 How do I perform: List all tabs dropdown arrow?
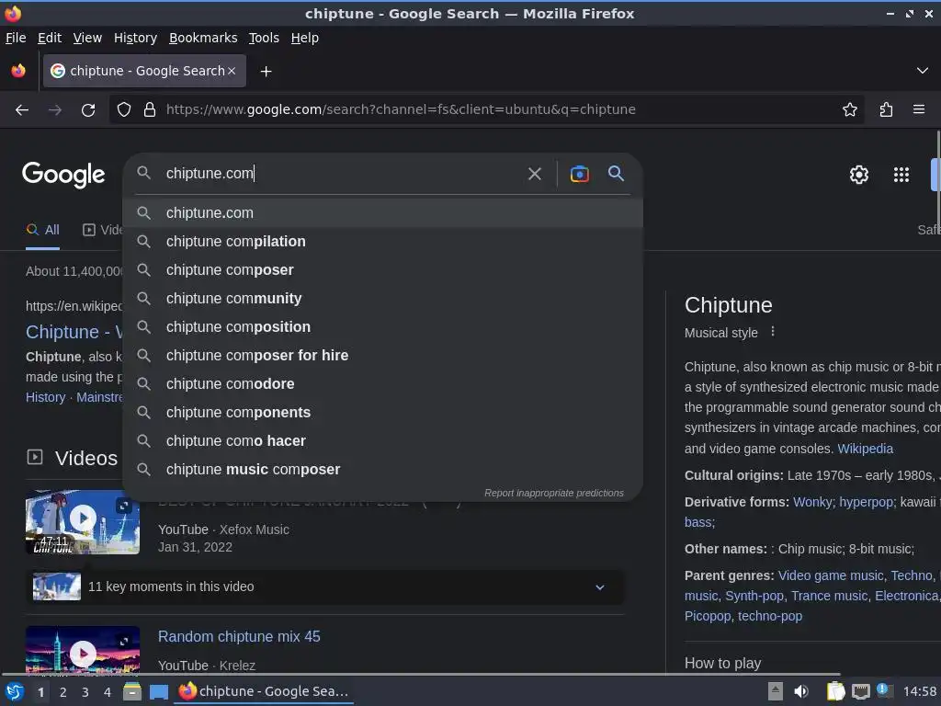[923, 71]
